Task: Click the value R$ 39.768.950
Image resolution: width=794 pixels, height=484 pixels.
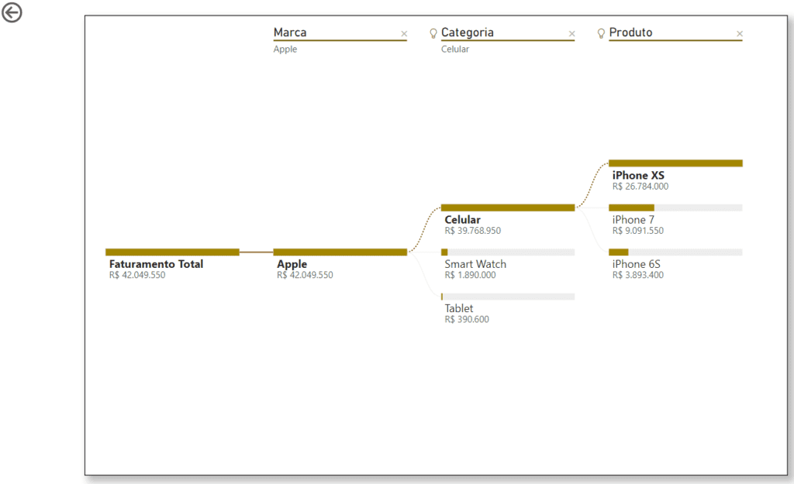Action: point(472,231)
